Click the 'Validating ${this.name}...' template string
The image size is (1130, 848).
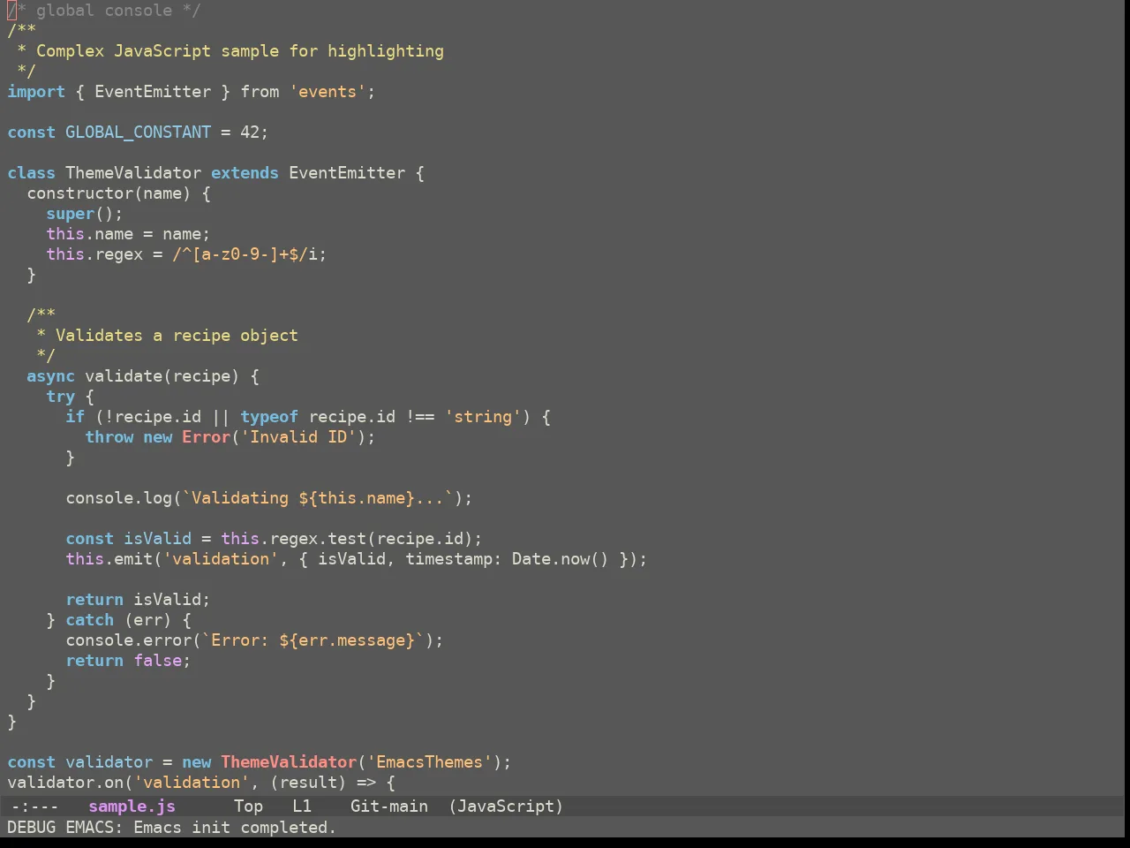click(x=318, y=498)
